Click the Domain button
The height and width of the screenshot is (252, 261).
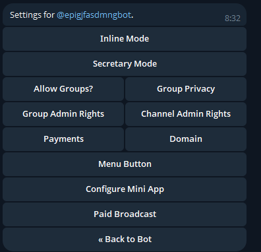tap(186, 139)
